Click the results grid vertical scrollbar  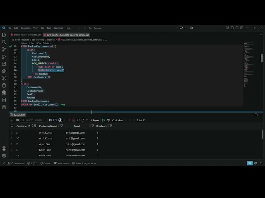tap(263, 134)
